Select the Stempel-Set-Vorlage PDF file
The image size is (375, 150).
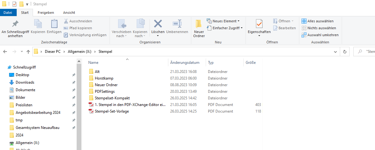pos(111,111)
